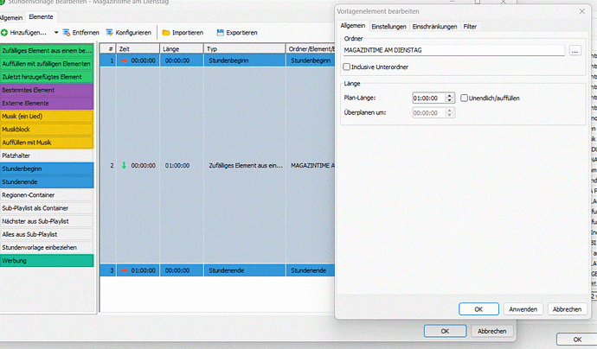
Task: Click the Ordner field 'MAGAZINTIME AM DIENSTAG'
Action: coord(453,50)
